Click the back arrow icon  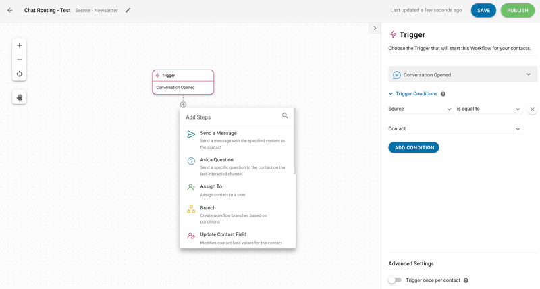pyautogui.click(x=10, y=10)
